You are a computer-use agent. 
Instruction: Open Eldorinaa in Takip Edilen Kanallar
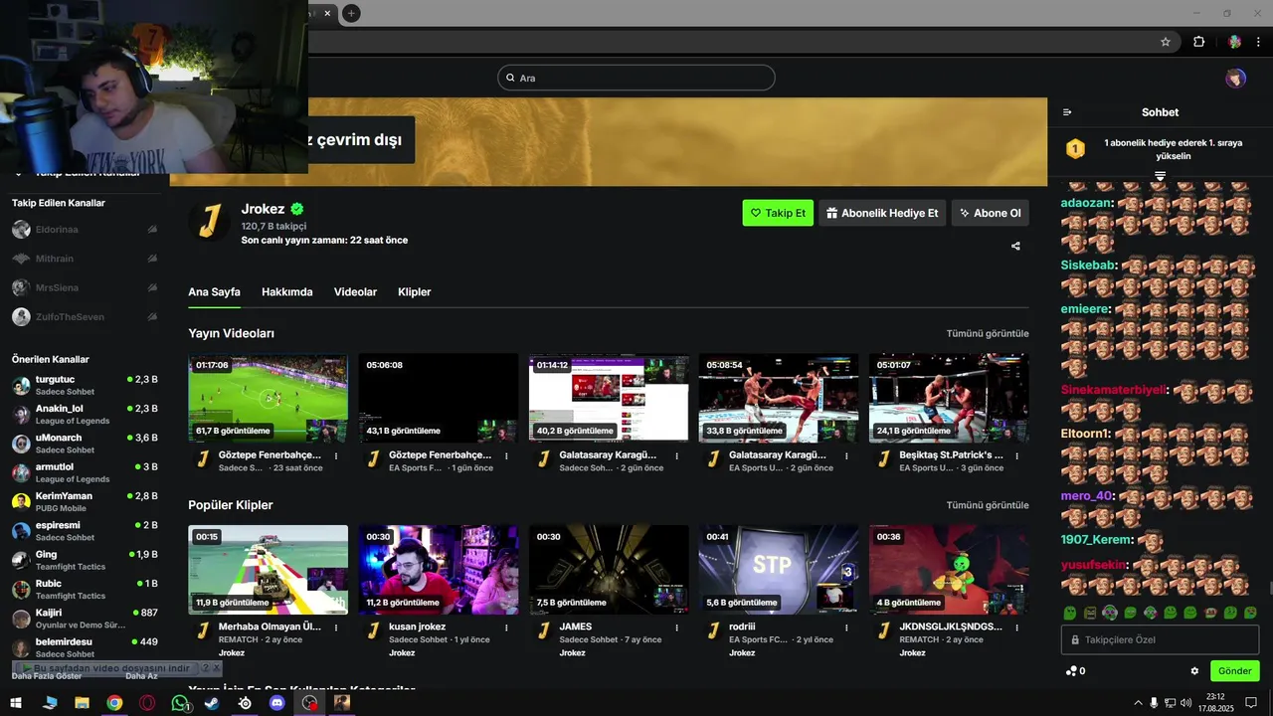(85, 230)
